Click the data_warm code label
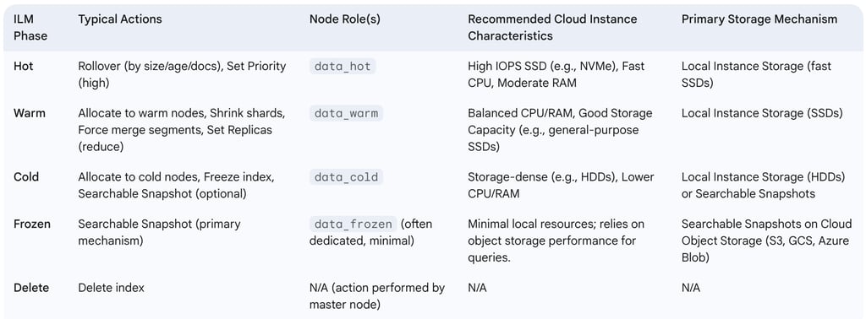 346,114
